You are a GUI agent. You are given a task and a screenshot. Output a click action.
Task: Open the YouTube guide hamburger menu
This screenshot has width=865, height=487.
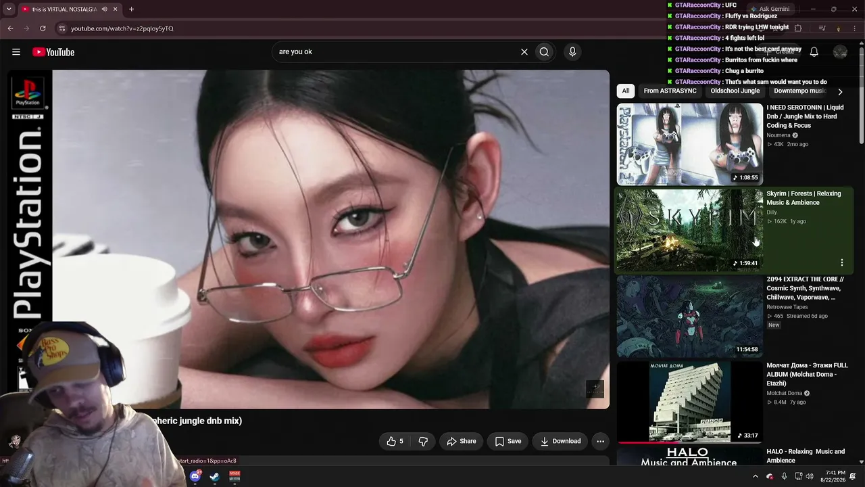pos(16,52)
